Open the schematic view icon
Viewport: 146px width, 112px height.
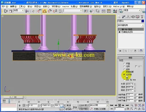[109, 11]
